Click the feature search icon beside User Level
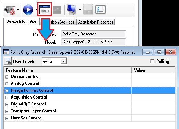The image size is (179, 129). tap(8, 61)
